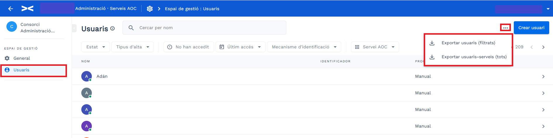Open the Últim accés date filter

[240, 47]
